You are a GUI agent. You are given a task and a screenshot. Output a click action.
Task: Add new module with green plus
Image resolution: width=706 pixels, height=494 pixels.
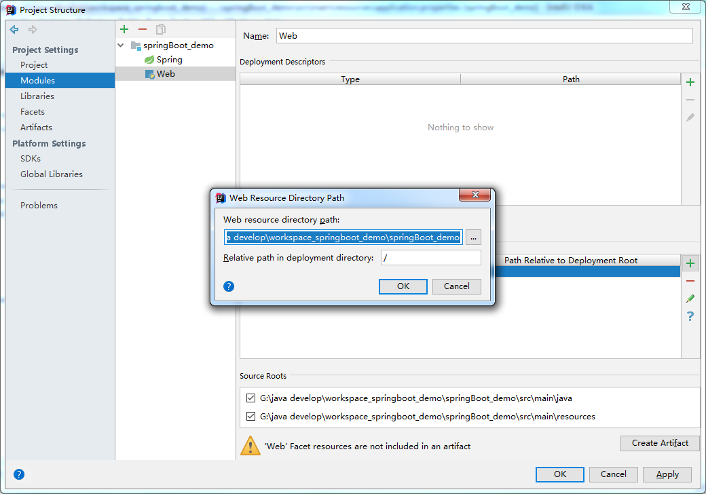(x=124, y=29)
